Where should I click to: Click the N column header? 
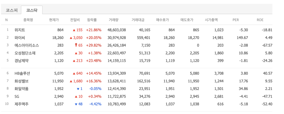point(6,20)
